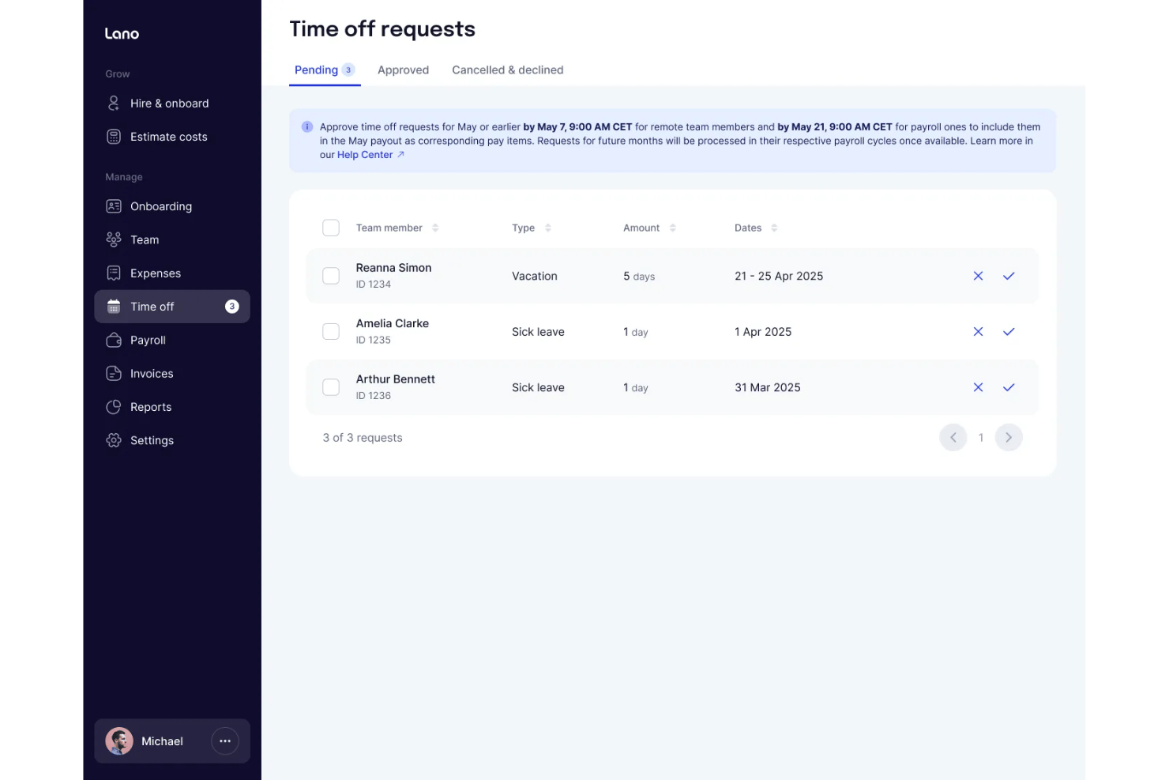Click the external link arrow beside Help Center

[x=400, y=155]
